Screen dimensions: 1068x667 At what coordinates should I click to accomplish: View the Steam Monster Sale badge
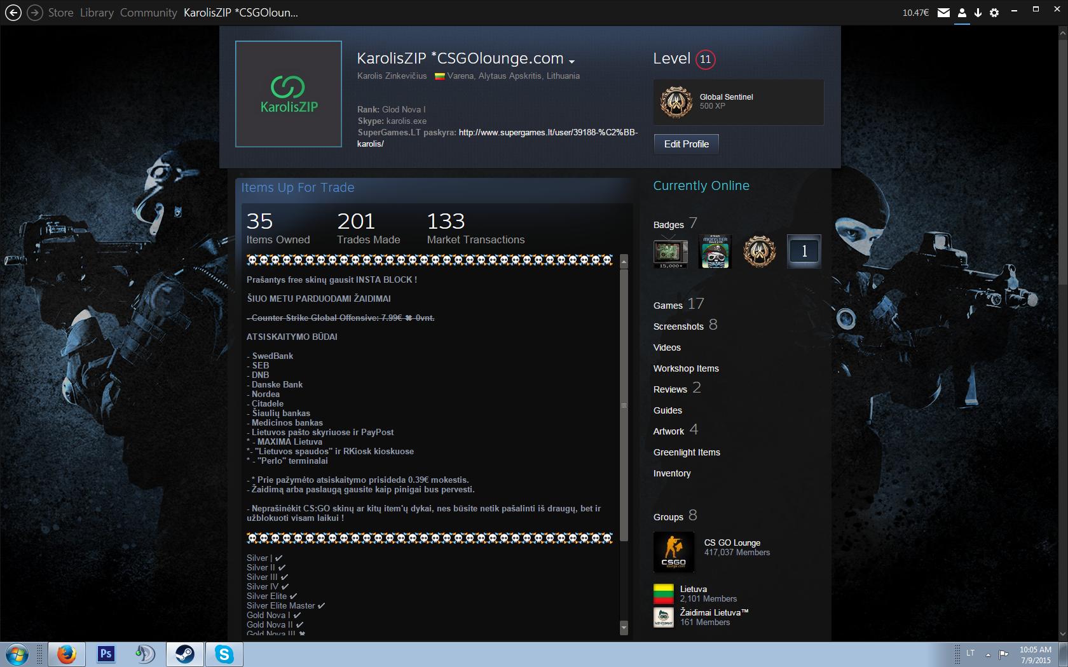(x=715, y=252)
